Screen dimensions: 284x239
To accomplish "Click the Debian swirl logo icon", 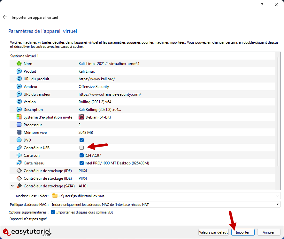I will pyautogui.click(x=81, y=117).
